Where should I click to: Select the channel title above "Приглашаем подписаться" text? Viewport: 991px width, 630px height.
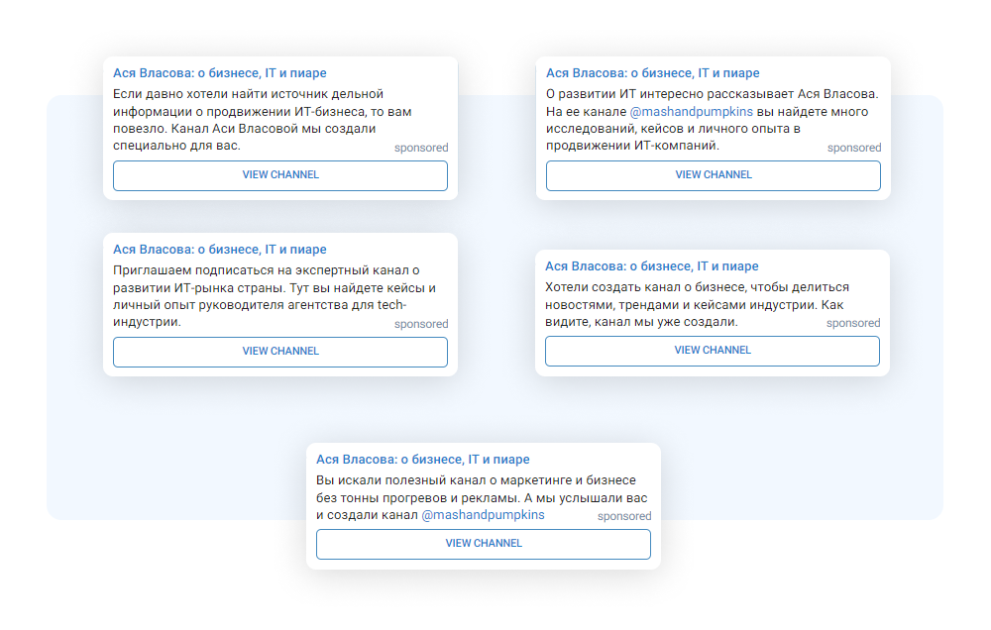pyautogui.click(x=220, y=250)
